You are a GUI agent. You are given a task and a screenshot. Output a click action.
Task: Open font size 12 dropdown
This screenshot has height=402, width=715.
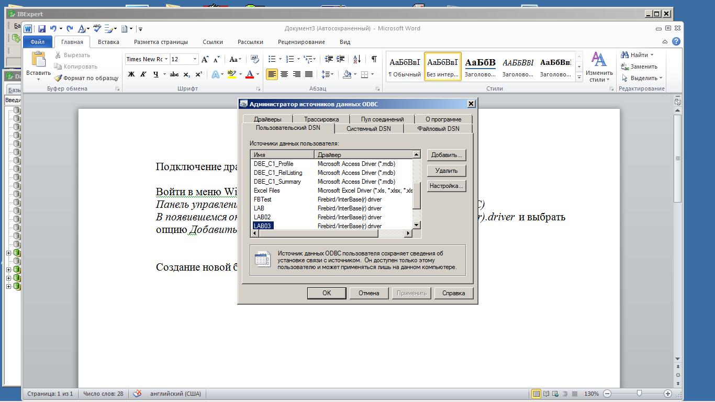[x=195, y=59]
